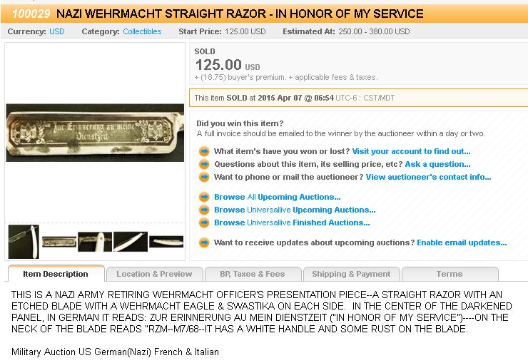The image size is (528, 363).
Task: Click arrow icon beside Browse All Upcoming Auctions
Action: pyautogui.click(x=204, y=197)
